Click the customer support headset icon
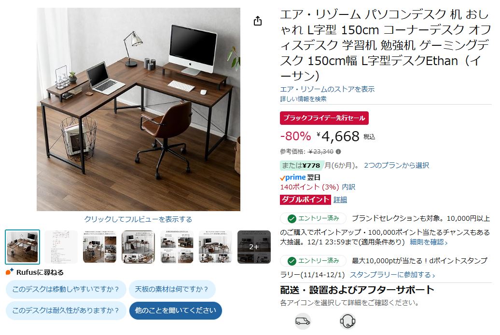The width and height of the screenshot is (500, 335). click(x=347, y=321)
